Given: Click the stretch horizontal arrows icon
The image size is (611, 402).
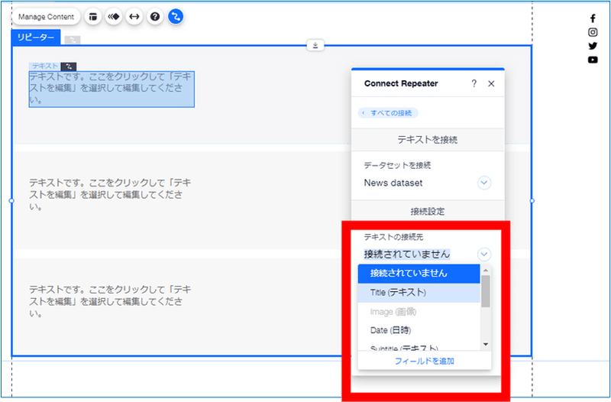Looking at the screenshot, I should (x=134, y=17).
